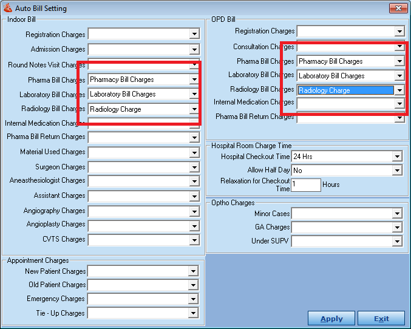This screenshot has height=329, width=411.
Task: Open Indoor Pharma Bill Charges dropdown
Action: point(194,80)
